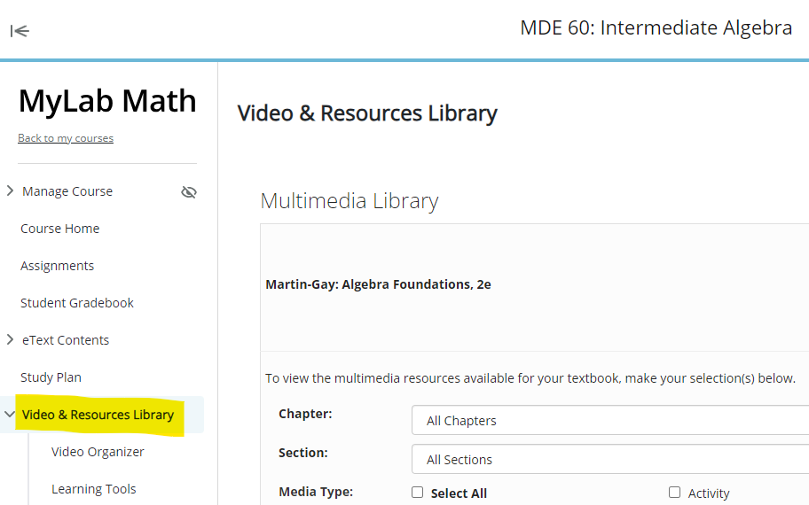Open Manage Course menu item
809x505 pixels.
[67, 191]
